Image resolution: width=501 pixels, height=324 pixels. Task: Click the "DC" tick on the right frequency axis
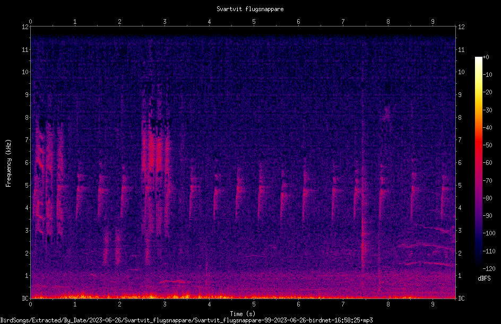[461, 299]
